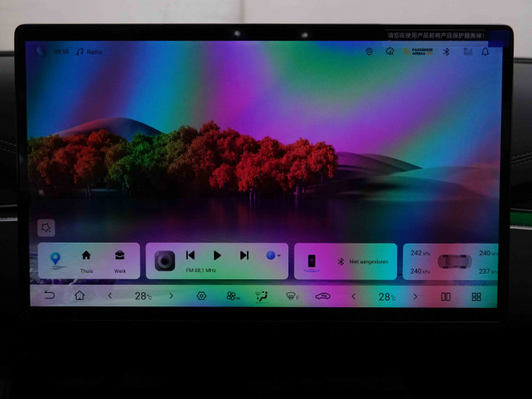Skip to previous radio station
532x399 pixels.
190,255
